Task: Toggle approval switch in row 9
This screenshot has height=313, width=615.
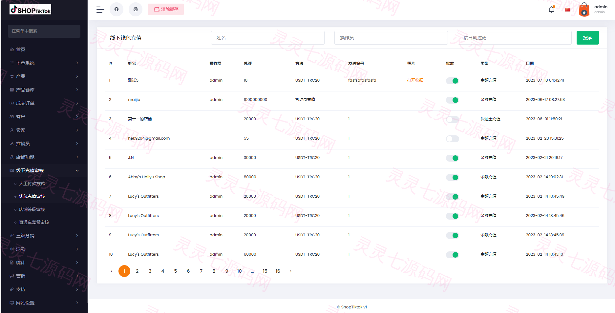Action: click(452, 235)
